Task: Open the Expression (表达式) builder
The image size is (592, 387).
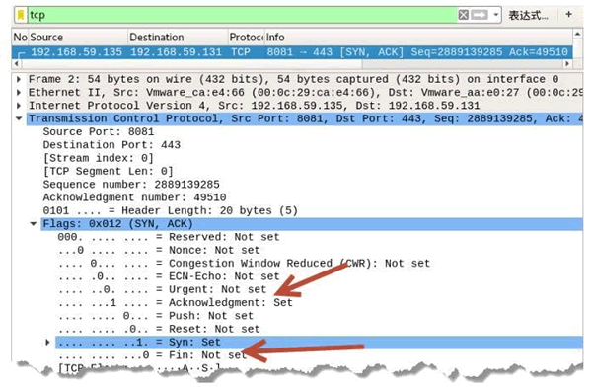Action: (x=528, y=15)
